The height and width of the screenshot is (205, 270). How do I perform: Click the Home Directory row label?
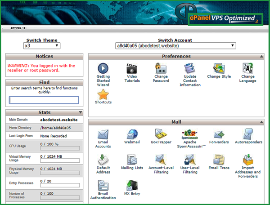tap(20, 128)
